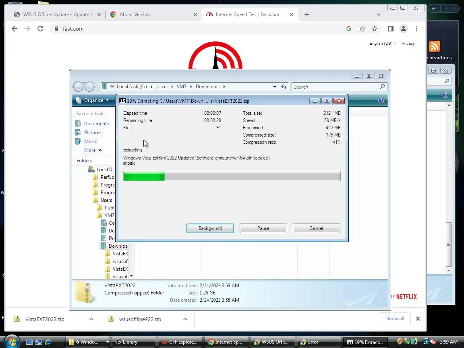The height and width of the screenshot is (348, 464).
Task: Click the security shield tray icon
Action: tap(400, 342)
